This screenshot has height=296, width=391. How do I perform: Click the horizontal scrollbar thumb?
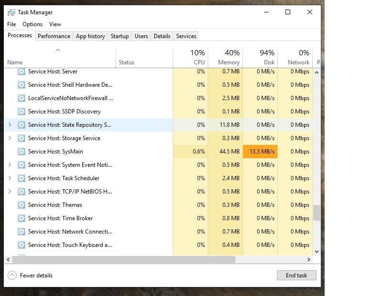[124, 259]
